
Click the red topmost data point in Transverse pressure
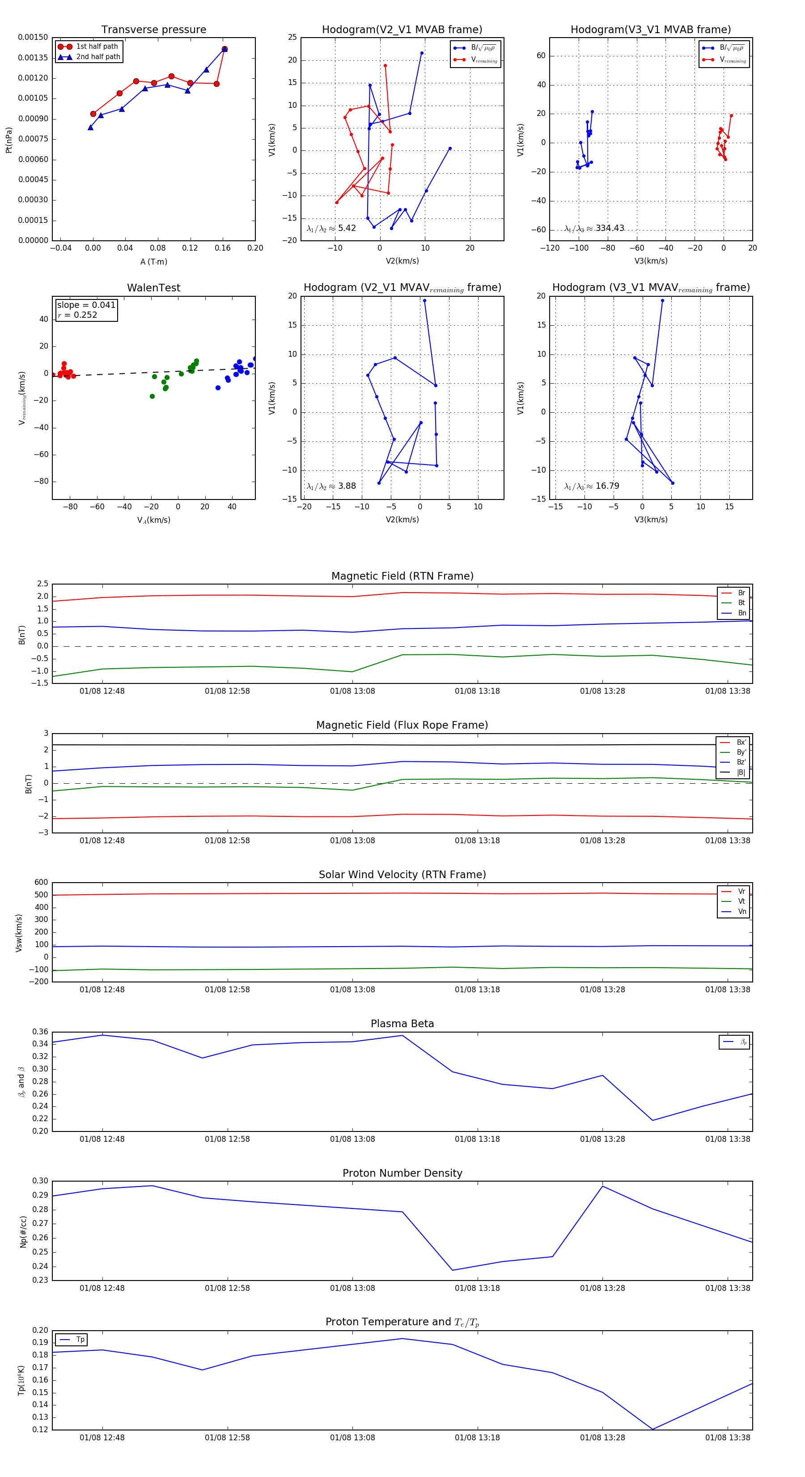pyautogui.click(x=225, y=49)
